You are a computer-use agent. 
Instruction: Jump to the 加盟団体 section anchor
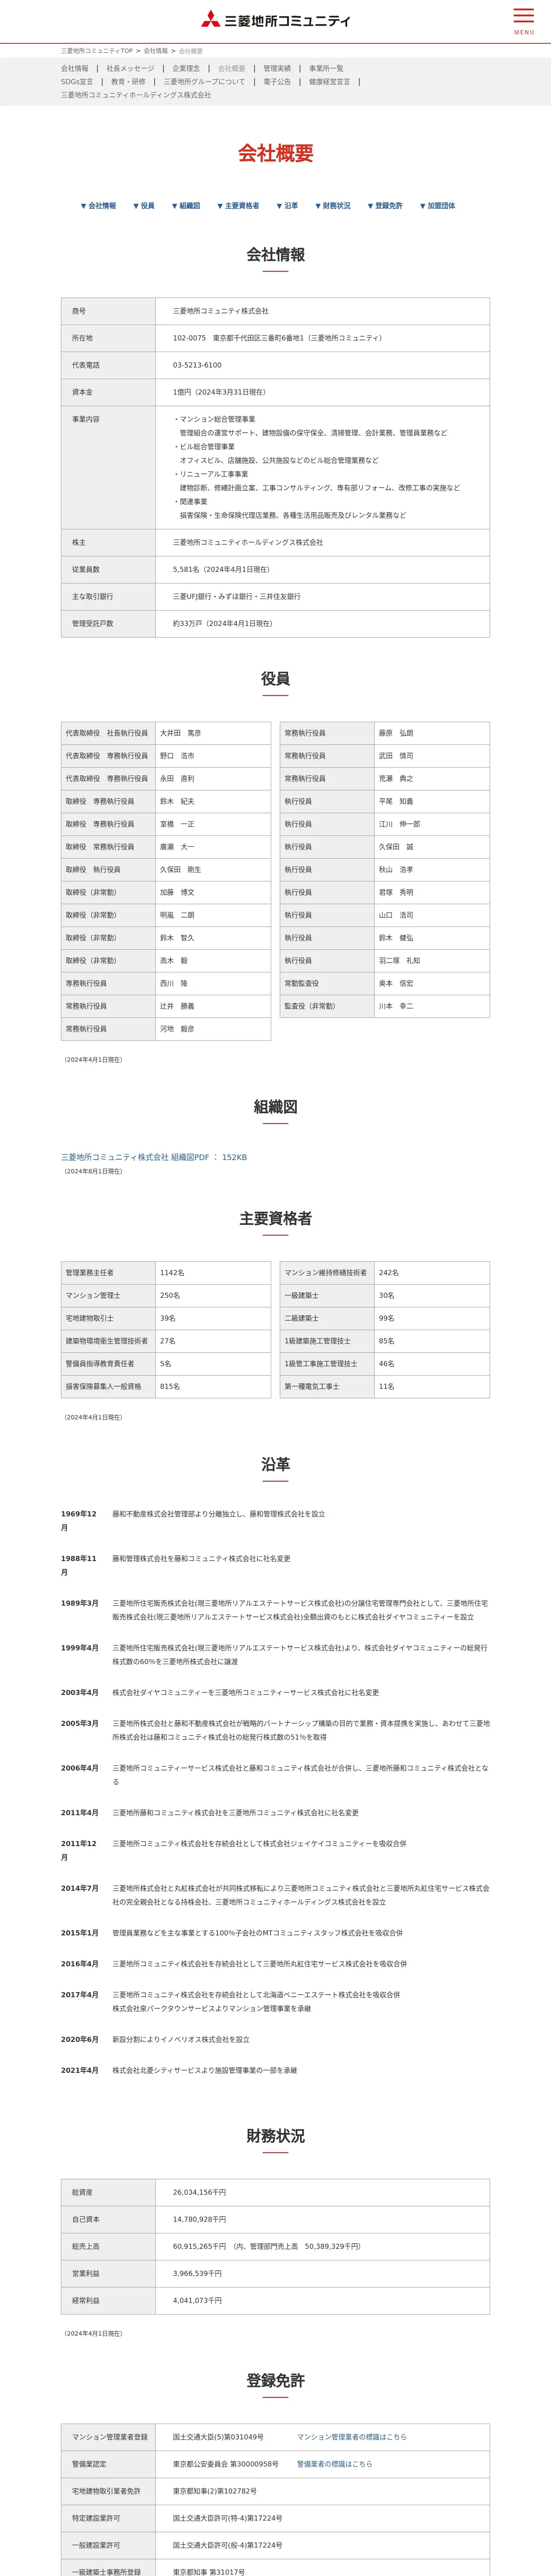pyautogui.click(x=437, y=206)
